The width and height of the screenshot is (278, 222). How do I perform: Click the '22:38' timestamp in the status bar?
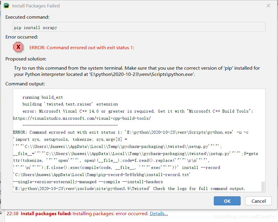(x=12, y=213)
